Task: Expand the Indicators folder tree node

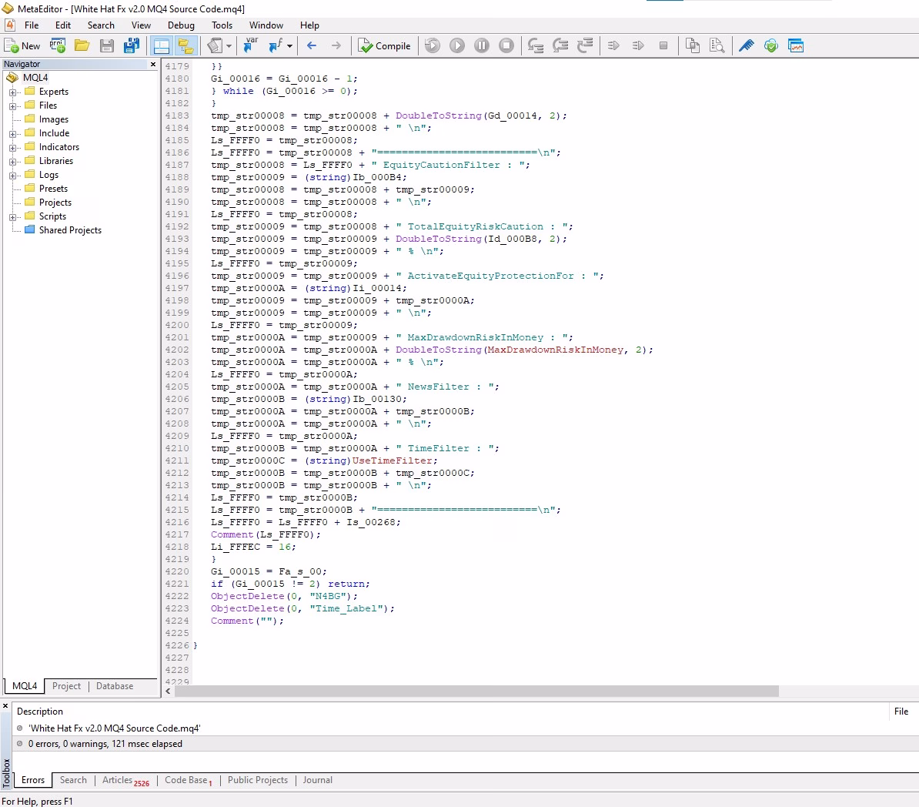Action: [12, 148]
